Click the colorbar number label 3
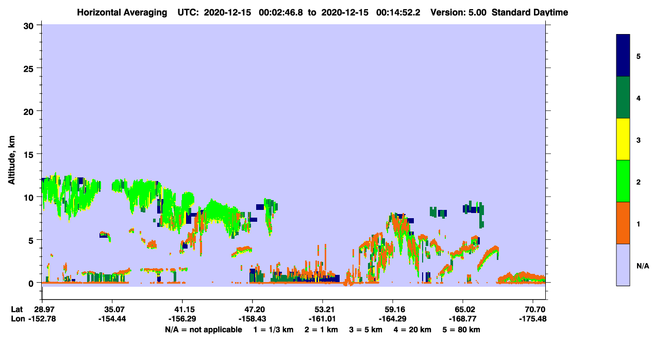 pos(639,139)
